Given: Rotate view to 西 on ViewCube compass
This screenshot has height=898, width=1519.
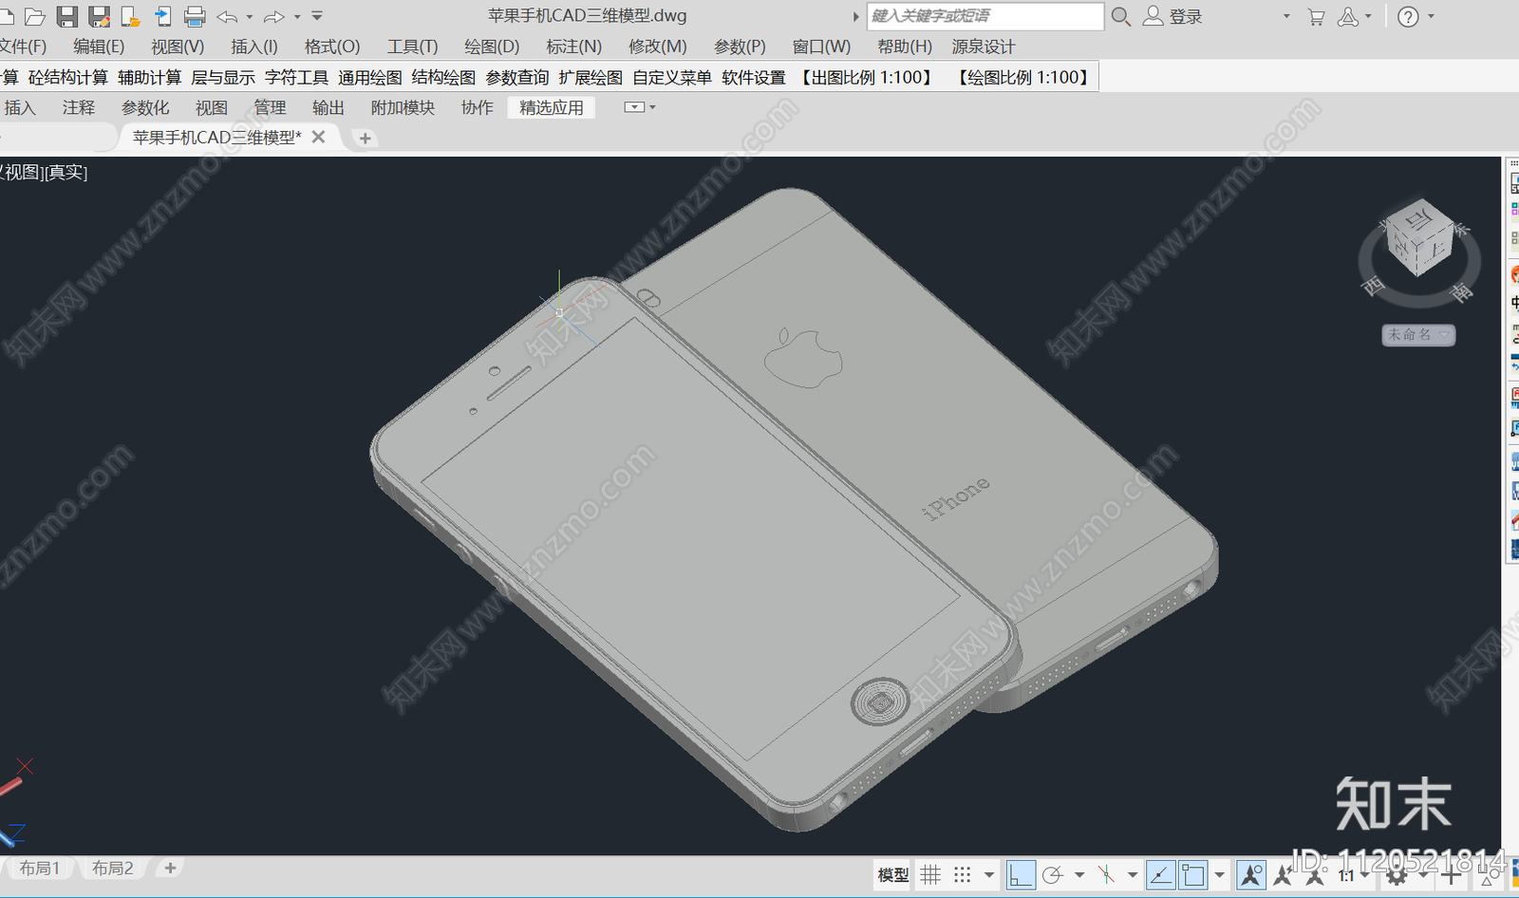Looking at the screenshot, I should (x=1373, y=285).
